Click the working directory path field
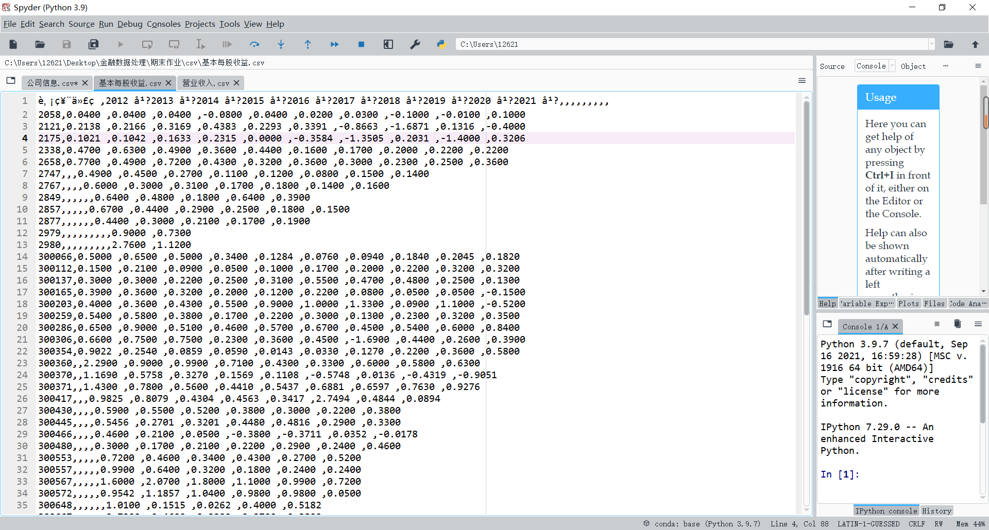 tap(692, 44)
